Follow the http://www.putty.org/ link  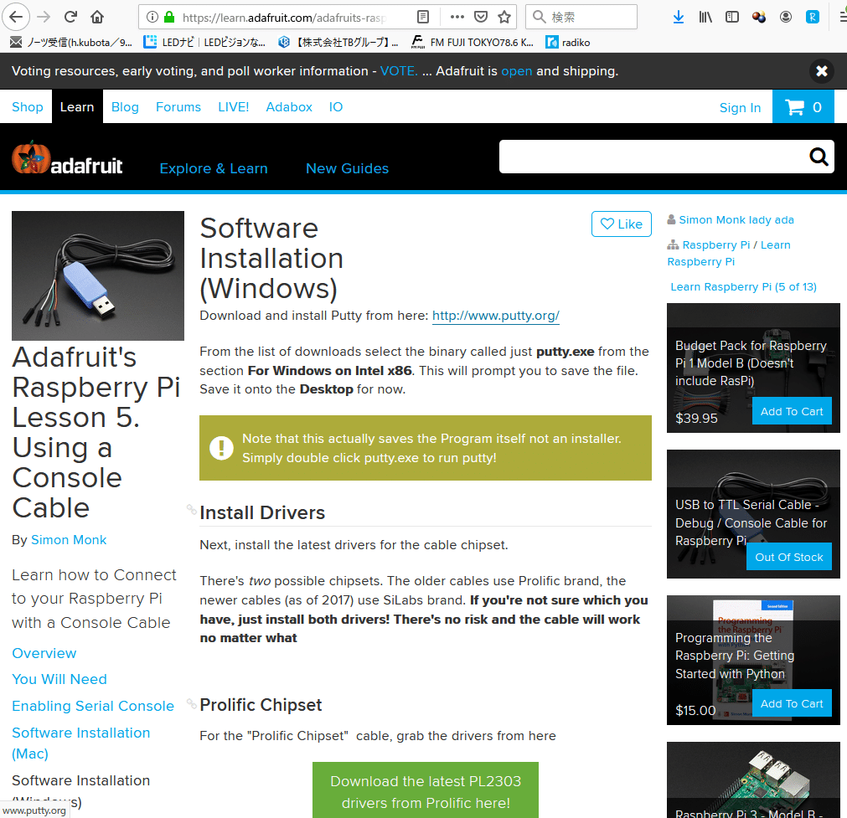pos(495,316)
